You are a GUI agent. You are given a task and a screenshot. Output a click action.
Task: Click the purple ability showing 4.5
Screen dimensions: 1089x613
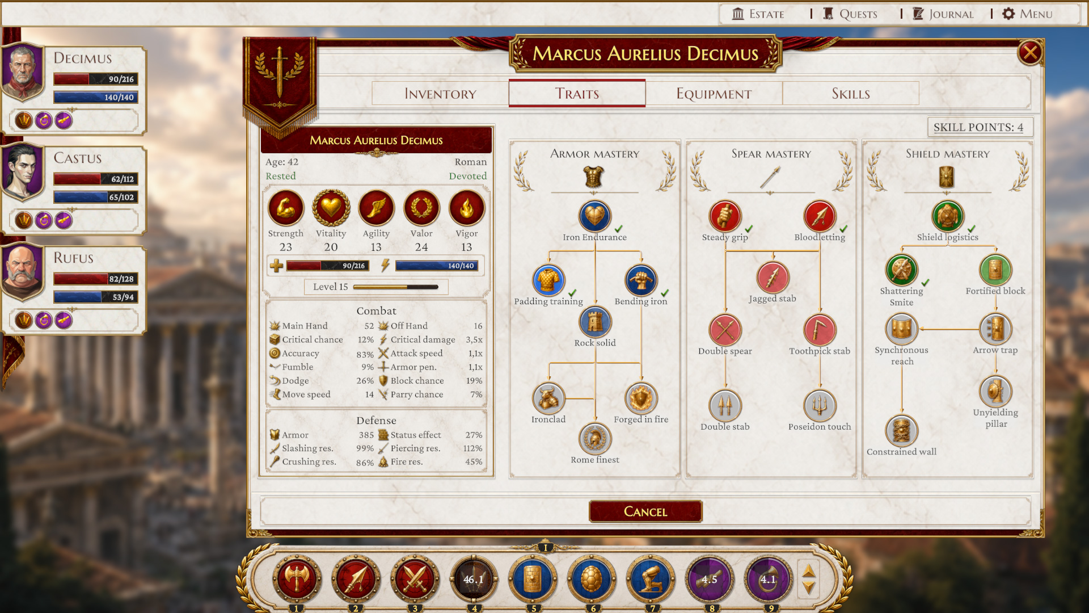(x=710, y=579)
